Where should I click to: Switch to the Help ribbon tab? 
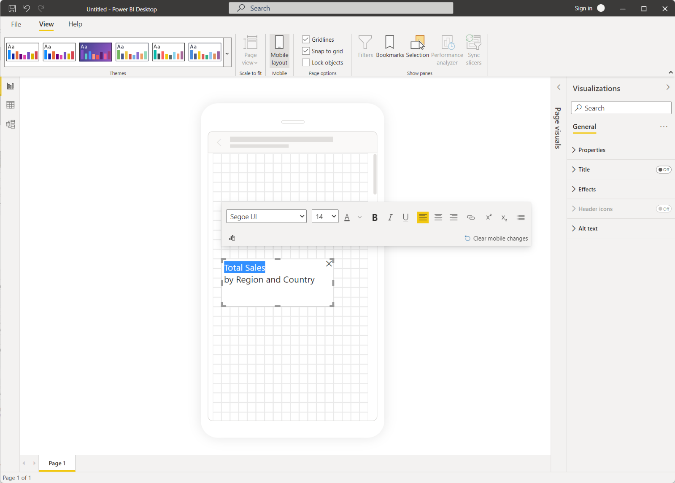tap(75, 24)
